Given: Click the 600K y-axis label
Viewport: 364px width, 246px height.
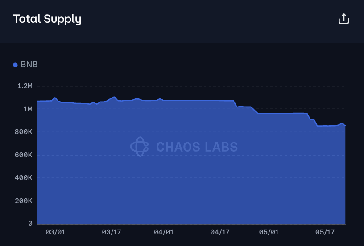Looking at the screenshot, I should (x=24, y=155).
